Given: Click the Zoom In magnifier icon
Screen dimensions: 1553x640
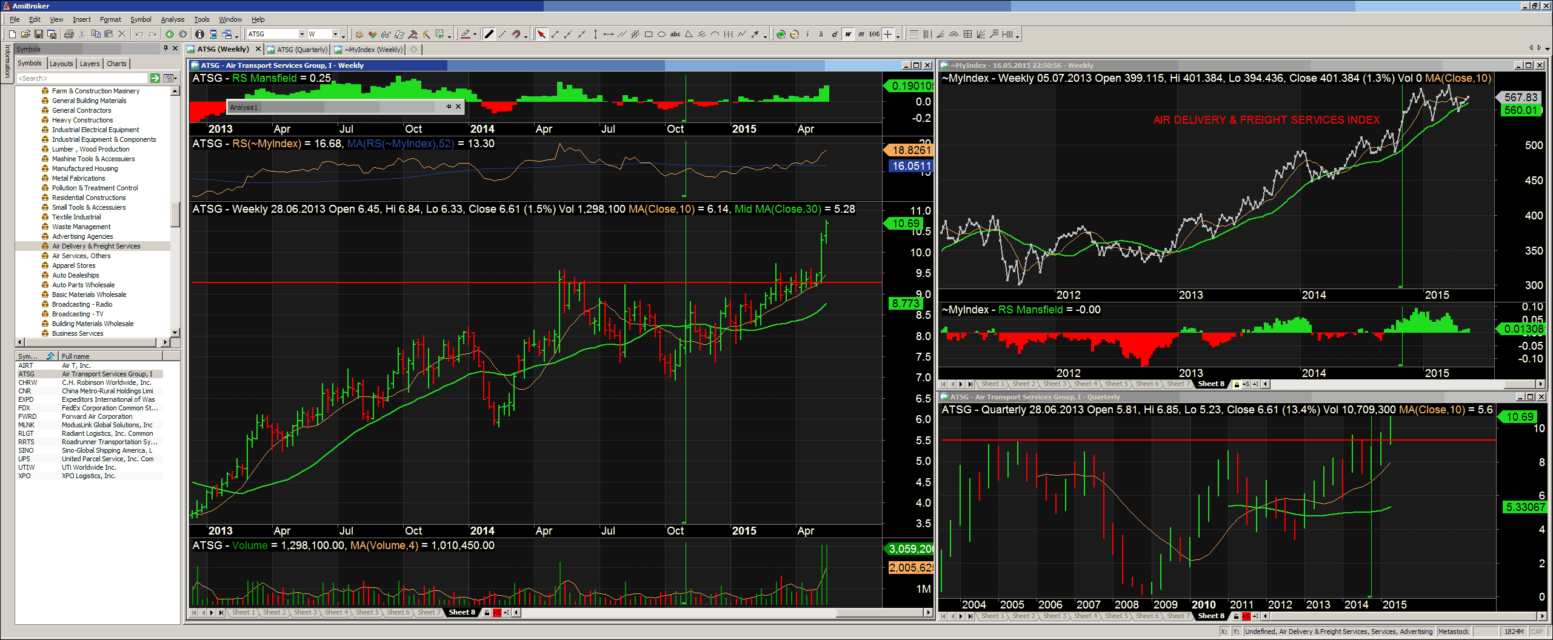Looking at the screenshot, I should click(781, 35).
